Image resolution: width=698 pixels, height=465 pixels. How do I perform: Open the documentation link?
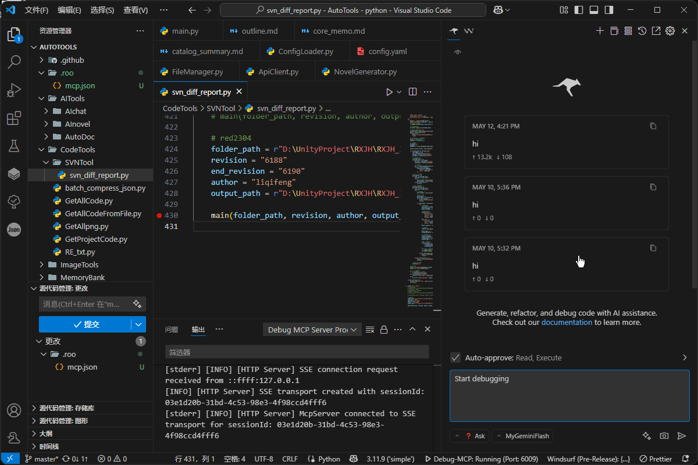(567, 322)
